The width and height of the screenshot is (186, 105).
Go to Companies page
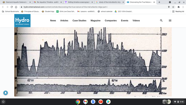pyautogui.click(x=111, y=21)
